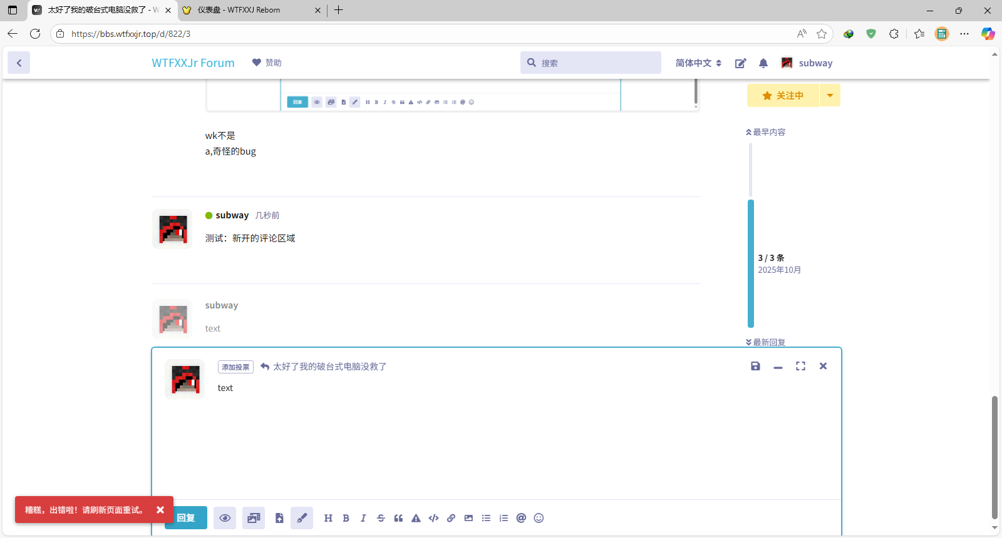1002x538 pixels.
Task: Open notifications using the bell icon
Action: click(763, 63)
